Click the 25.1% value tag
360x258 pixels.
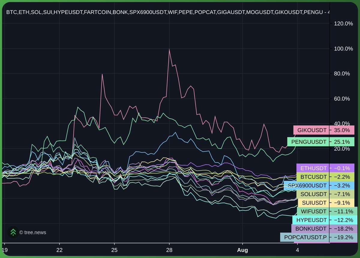click(x=342, y=141)
